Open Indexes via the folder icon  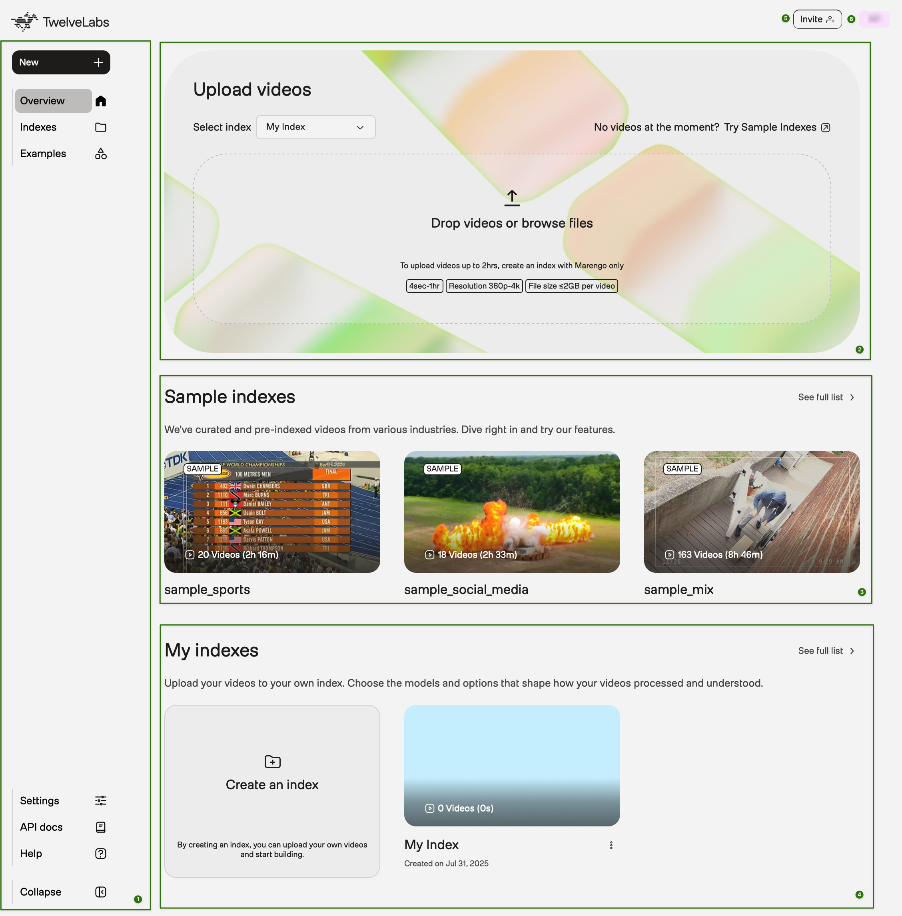(x=100, y=127)
